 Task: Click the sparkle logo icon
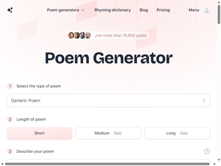[10, 10]
